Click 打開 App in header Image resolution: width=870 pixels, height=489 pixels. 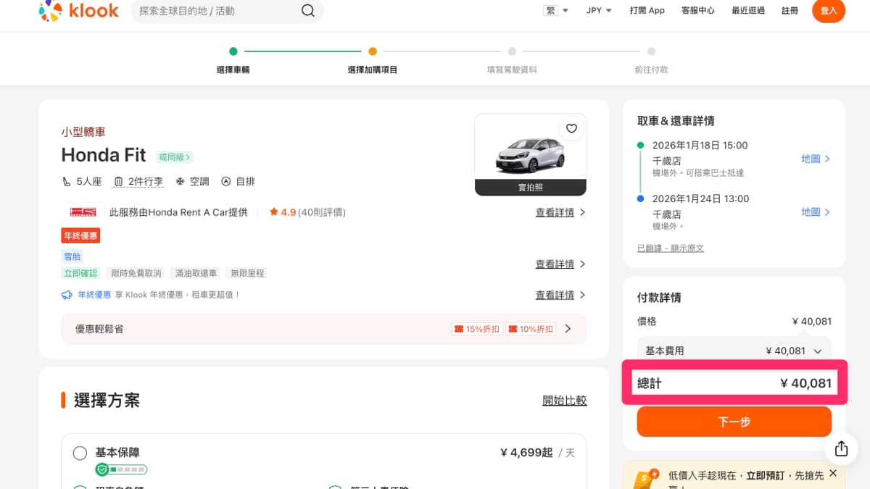coord(647,10)
